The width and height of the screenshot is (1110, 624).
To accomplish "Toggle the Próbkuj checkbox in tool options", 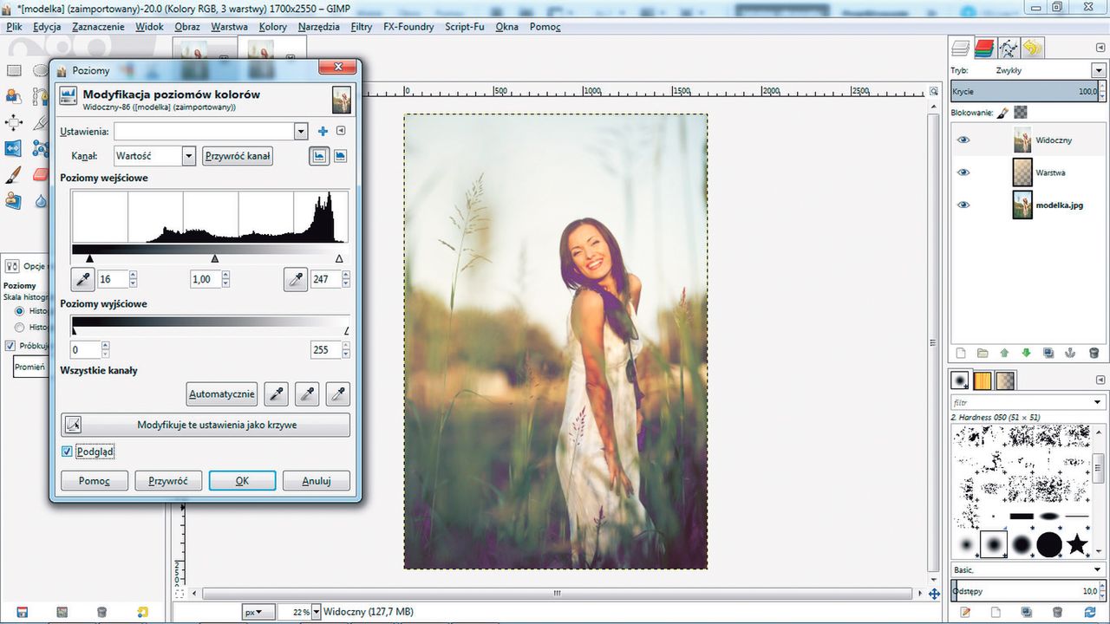I will tap(10, 345).
